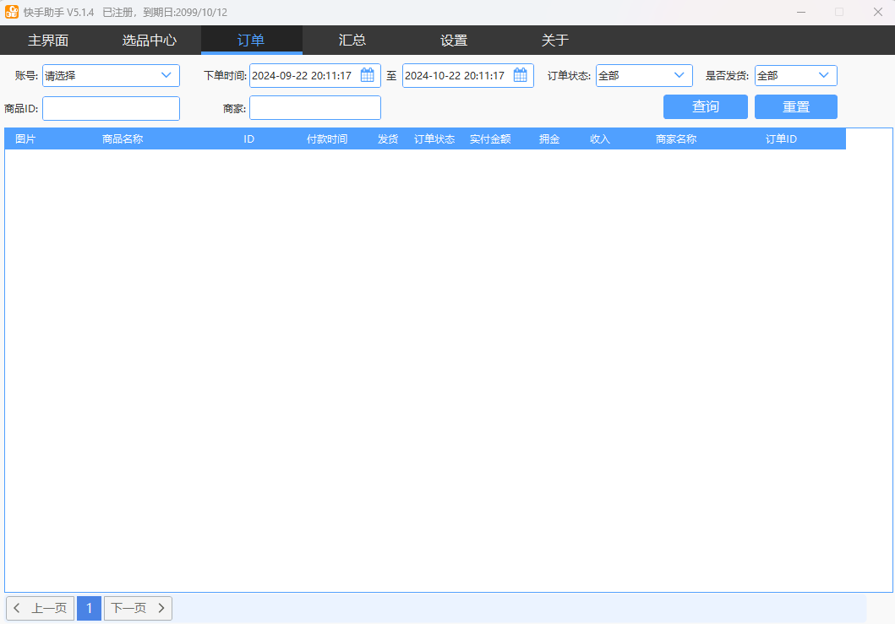
Task: Click the 查询 query button
Action: [x=705, y=106]
